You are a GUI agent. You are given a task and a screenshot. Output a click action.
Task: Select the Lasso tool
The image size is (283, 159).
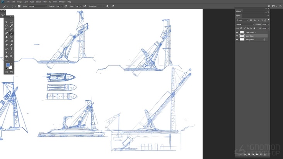(x=7, y=25)
